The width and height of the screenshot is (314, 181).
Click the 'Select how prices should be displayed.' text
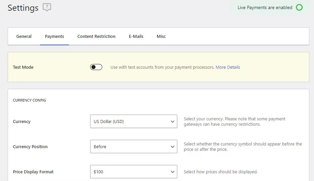[221, 172]
